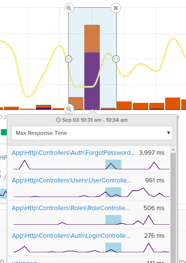Click the 3,997 ms response value
This screenshot has height=263, width=186.
click(152, 153)
